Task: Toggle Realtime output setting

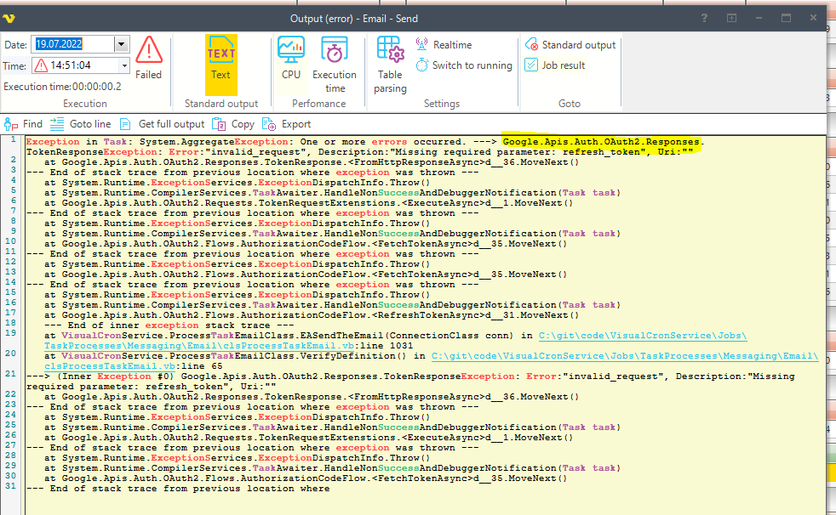Action: pyautogui.click(x=444, y=45)
